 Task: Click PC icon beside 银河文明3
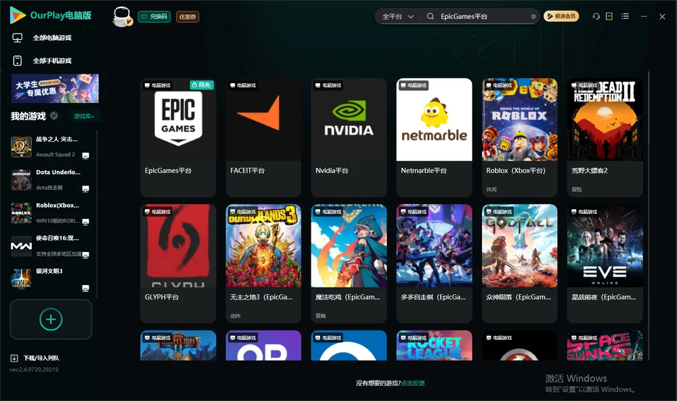pyautogui.click(x=85, y=289)
